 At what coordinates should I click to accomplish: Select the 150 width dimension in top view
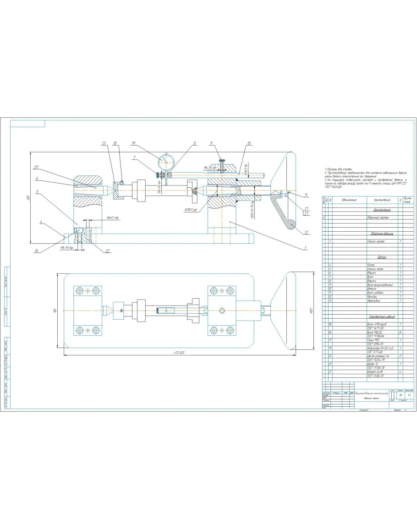pos(54,311)
